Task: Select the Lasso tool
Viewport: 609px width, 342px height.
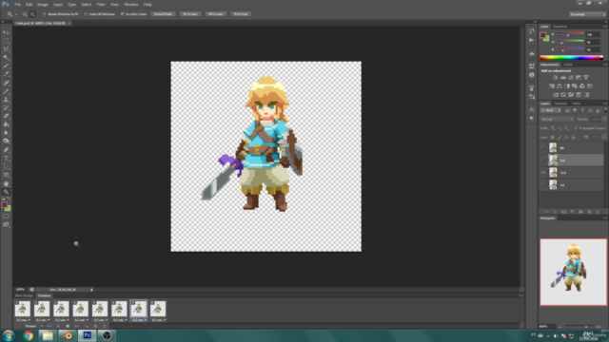Action: tap(6, 49)
